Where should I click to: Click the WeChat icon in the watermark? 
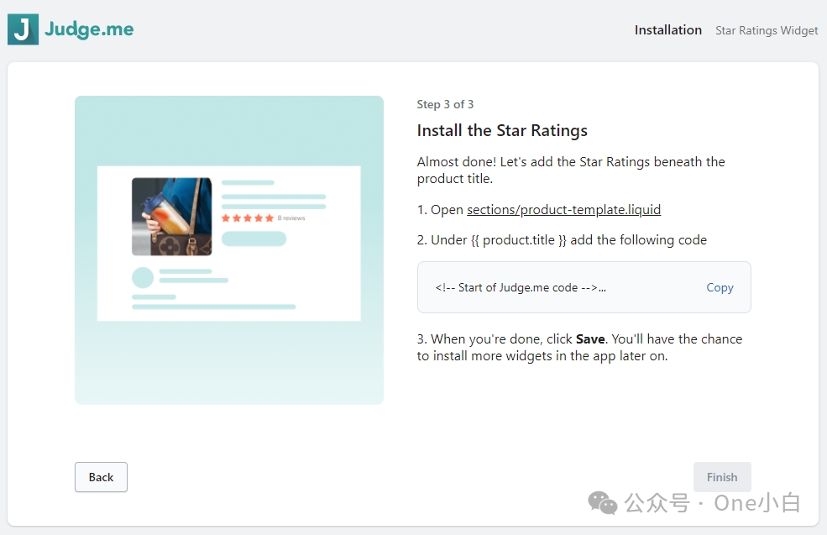pos(603,502)
